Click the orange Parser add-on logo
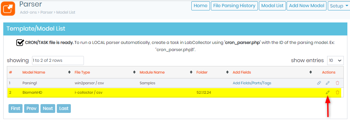 point(8,8)
